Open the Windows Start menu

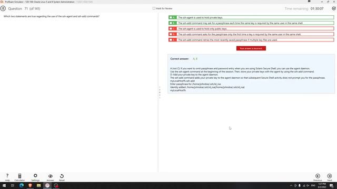click(4, 185)
